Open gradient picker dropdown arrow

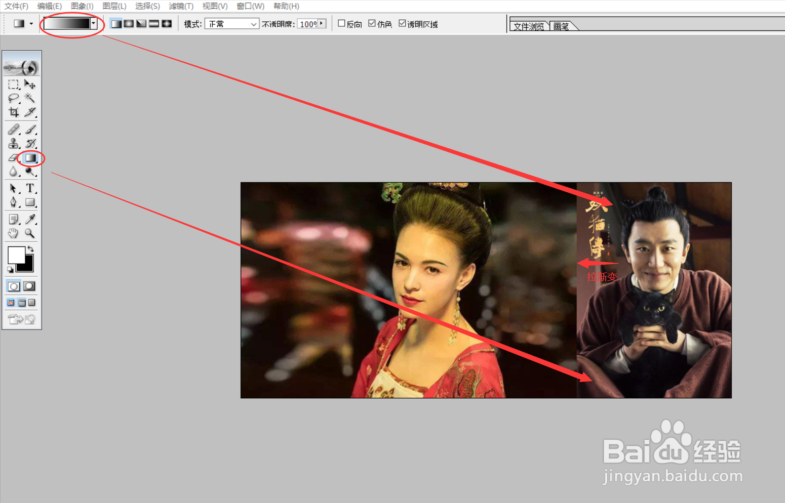click(93, 23)
